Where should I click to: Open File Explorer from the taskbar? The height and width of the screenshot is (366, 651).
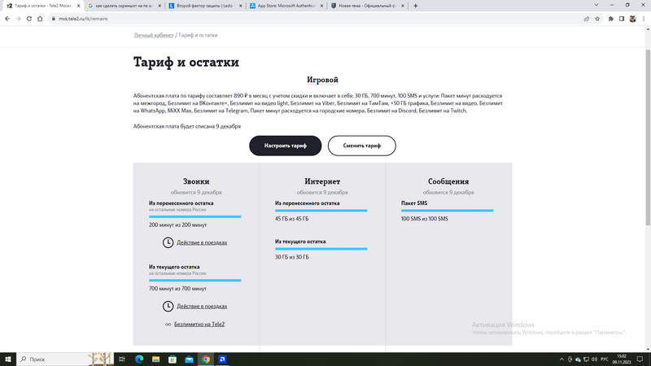tap(155, 359)
